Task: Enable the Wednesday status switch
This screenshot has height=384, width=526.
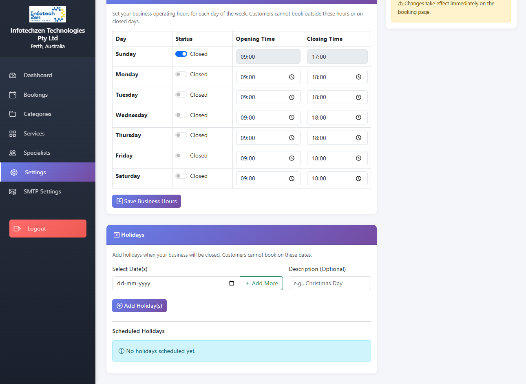Action: coord(181,115)
